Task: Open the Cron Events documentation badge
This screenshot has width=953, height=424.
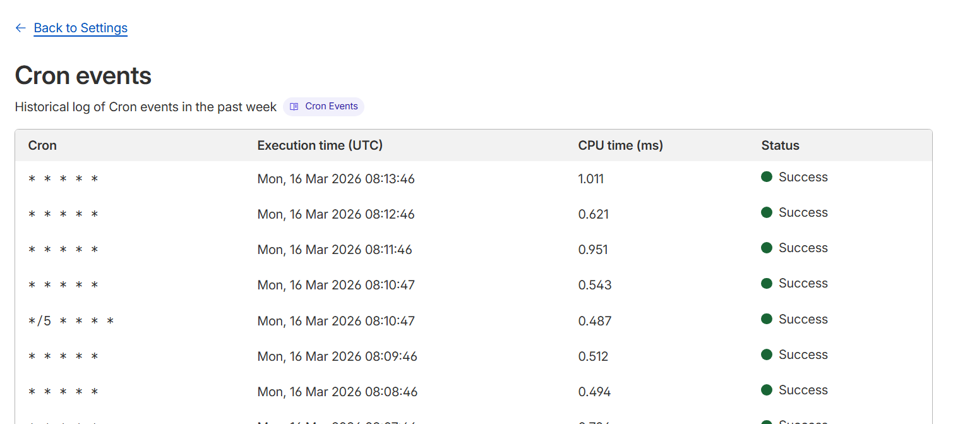Action: [x=323, y=107]
